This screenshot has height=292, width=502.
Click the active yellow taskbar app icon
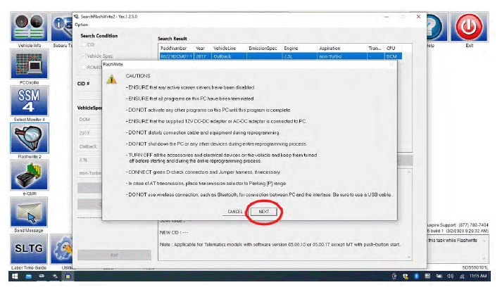(x=68, y=277)
